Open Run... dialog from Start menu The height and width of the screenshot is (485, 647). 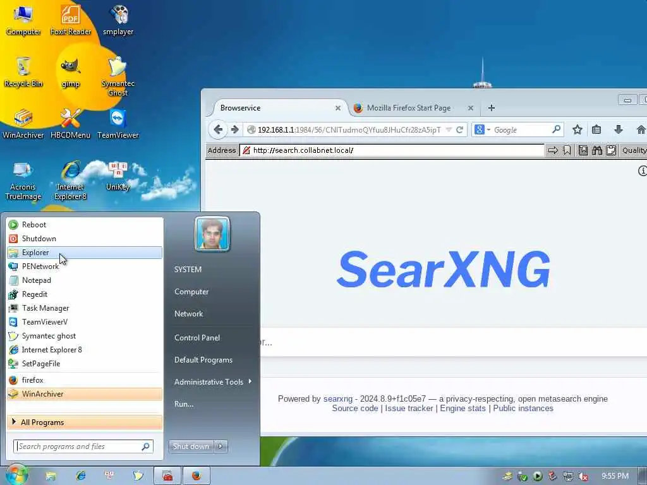tap(184, 404)
